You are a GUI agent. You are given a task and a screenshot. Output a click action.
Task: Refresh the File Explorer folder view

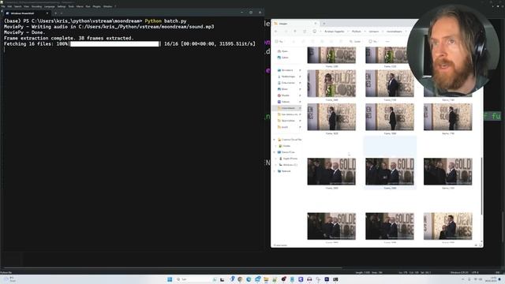point(305,32)
